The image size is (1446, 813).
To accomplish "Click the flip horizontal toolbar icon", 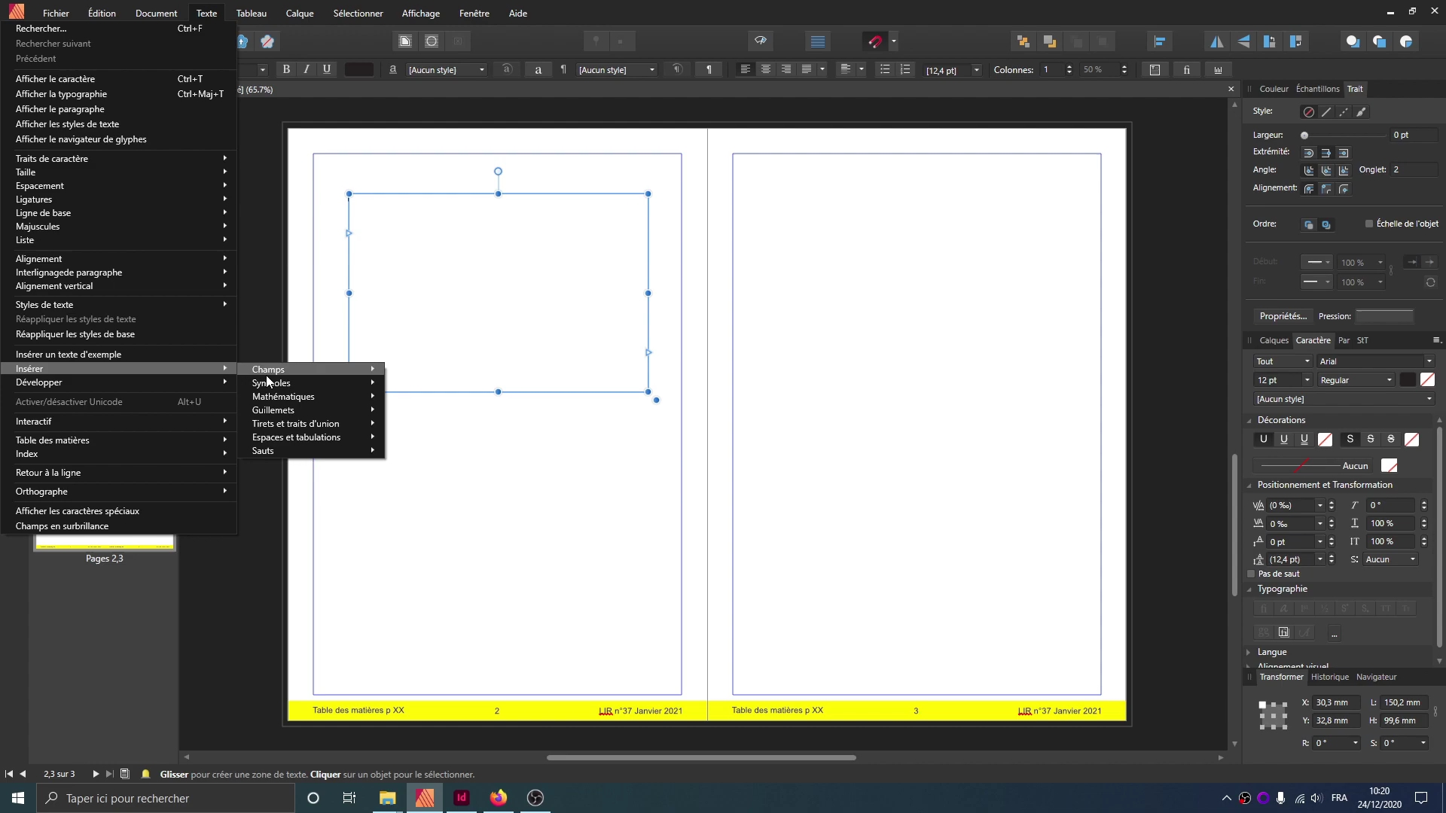I will (1217, 41).
